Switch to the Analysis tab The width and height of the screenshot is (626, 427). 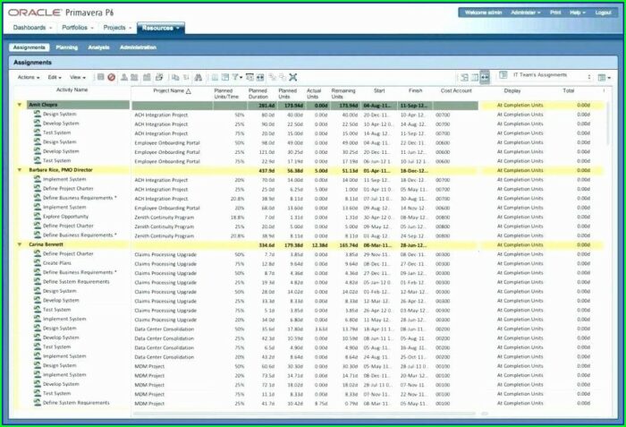[98, 47]
